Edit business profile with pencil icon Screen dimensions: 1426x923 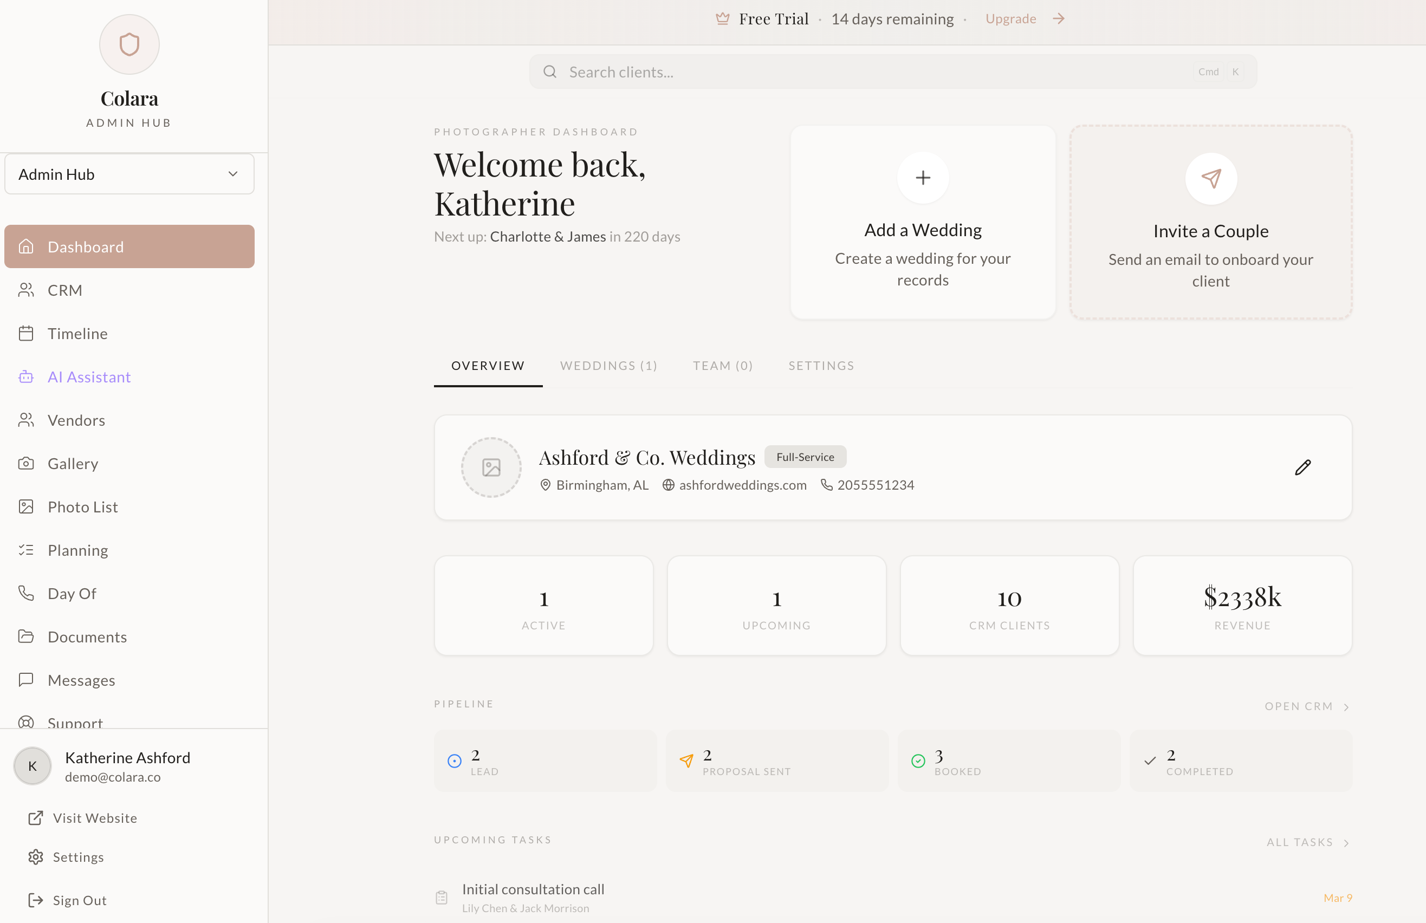1302,467
